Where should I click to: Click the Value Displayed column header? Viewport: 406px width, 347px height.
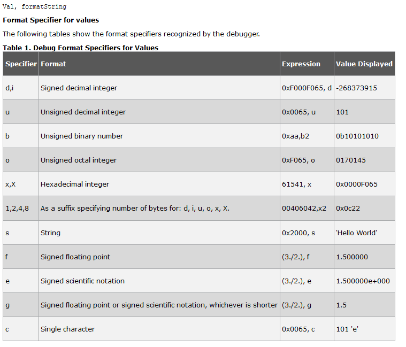364,64
